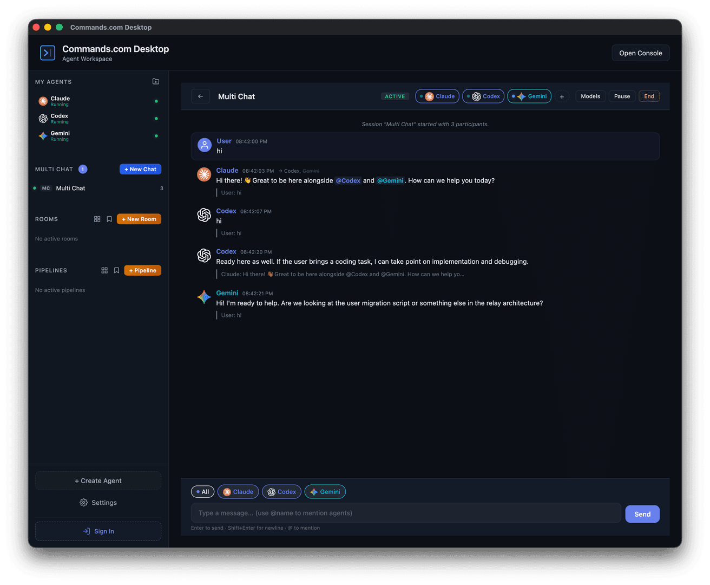Open the Models menu
This screenshot has height=585, width=710.
[x=590, y=96]
